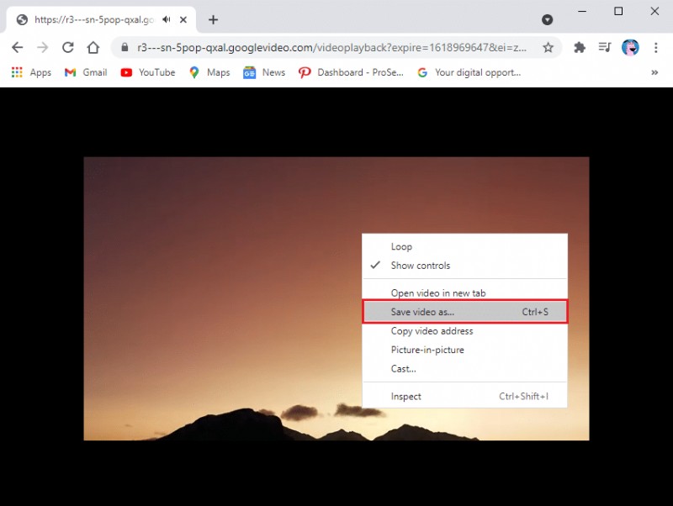This screenshot has width=673, height=506.
Task: Open the Chrome profile avatar
Action: [x=629, y=48]
